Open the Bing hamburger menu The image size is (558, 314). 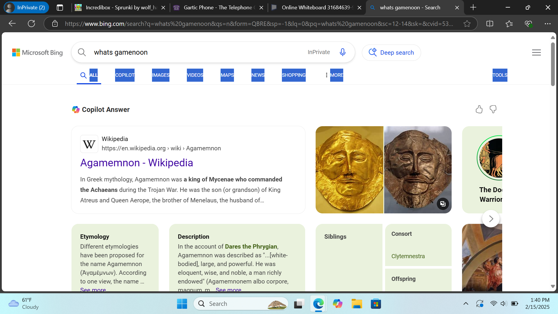(536, 52)
